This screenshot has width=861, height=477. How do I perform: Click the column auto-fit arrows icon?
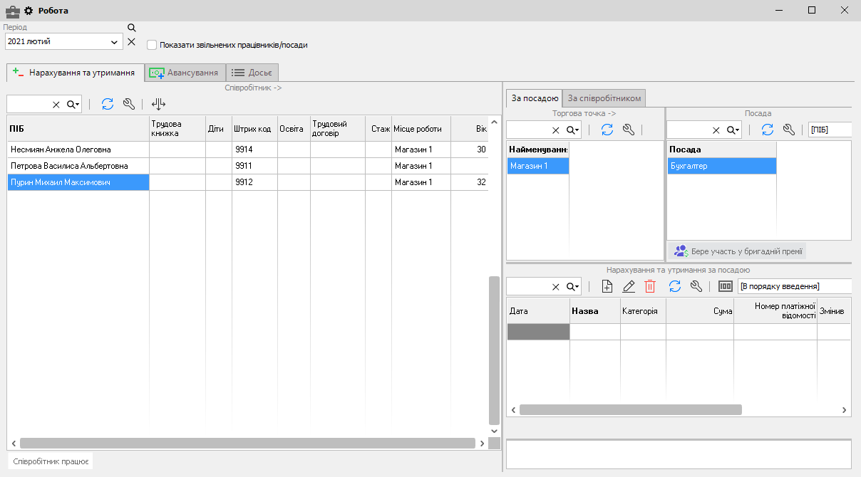click(x=158, y=104)
